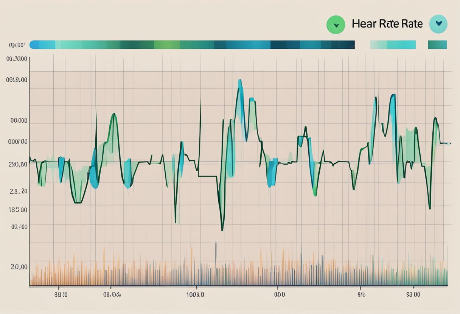This screenshot has height=314, width=460.
Task: Click the teal heart icon button
Action: [x=438, y=23]
